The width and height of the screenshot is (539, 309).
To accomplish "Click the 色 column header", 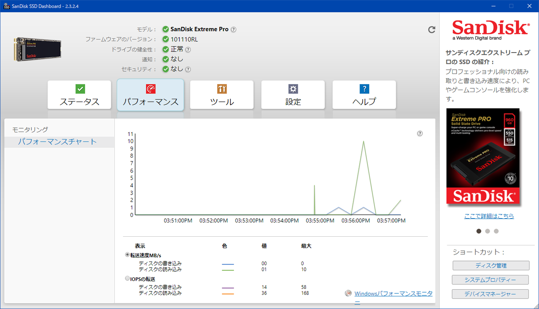I will (x=225, y=246).
